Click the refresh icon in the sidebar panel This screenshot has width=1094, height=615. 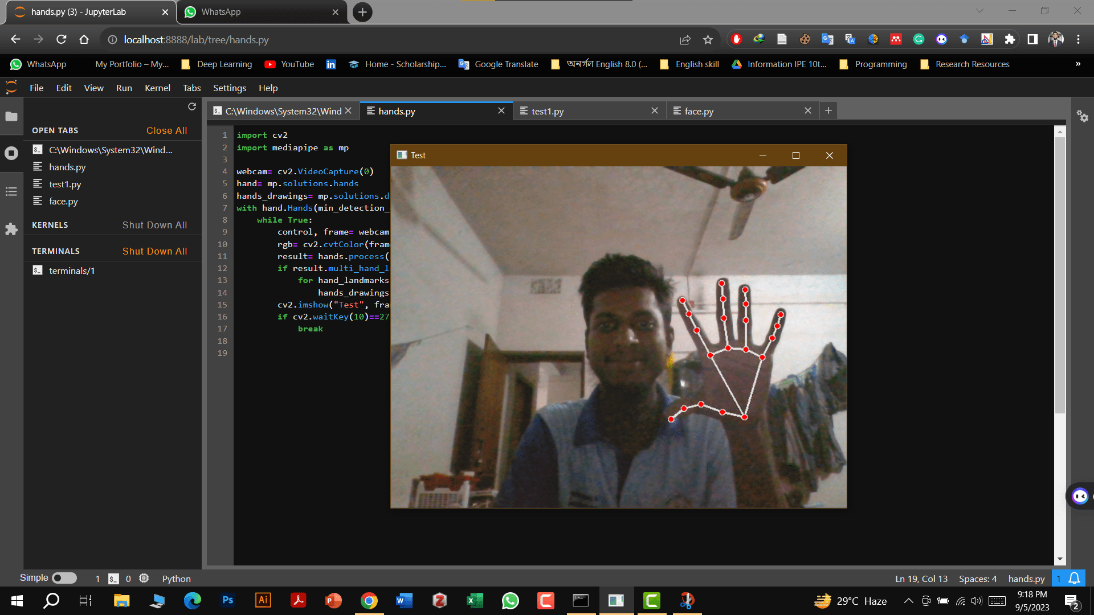(x=192, y=106)
